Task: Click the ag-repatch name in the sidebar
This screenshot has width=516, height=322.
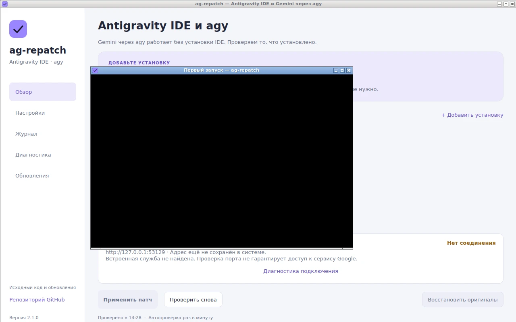Action: click(x=37, y=50)
